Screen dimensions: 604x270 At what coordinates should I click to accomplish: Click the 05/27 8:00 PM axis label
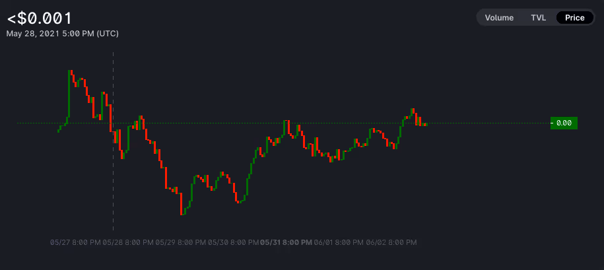click(x=75, y=242)
